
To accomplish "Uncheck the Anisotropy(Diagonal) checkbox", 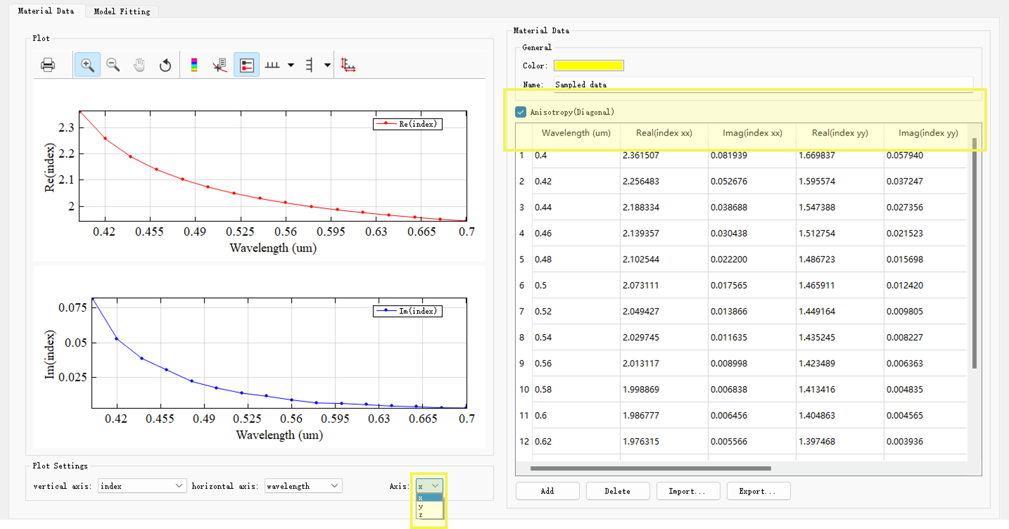I will 521,112.
